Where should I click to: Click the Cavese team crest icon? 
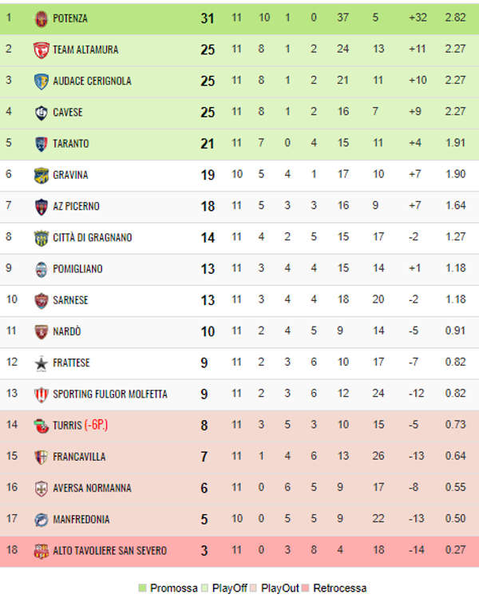[x=42, y=113]
